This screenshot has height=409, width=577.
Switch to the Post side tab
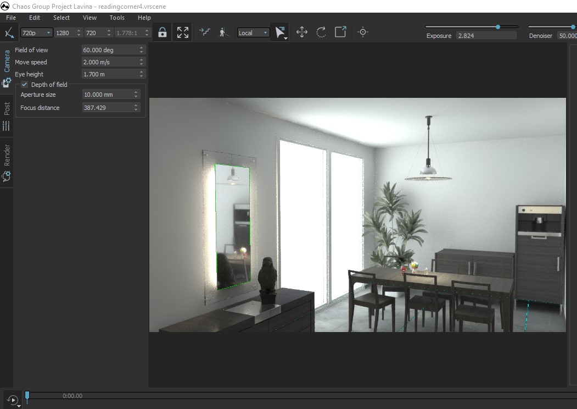pyautogui.click(x=7, y=108)
